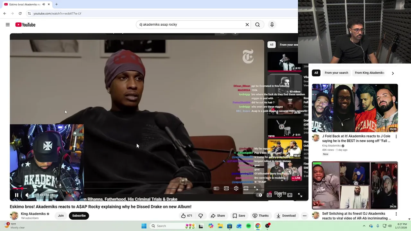Go back in browser
411x231 pixels.
(x=5, y=13)
